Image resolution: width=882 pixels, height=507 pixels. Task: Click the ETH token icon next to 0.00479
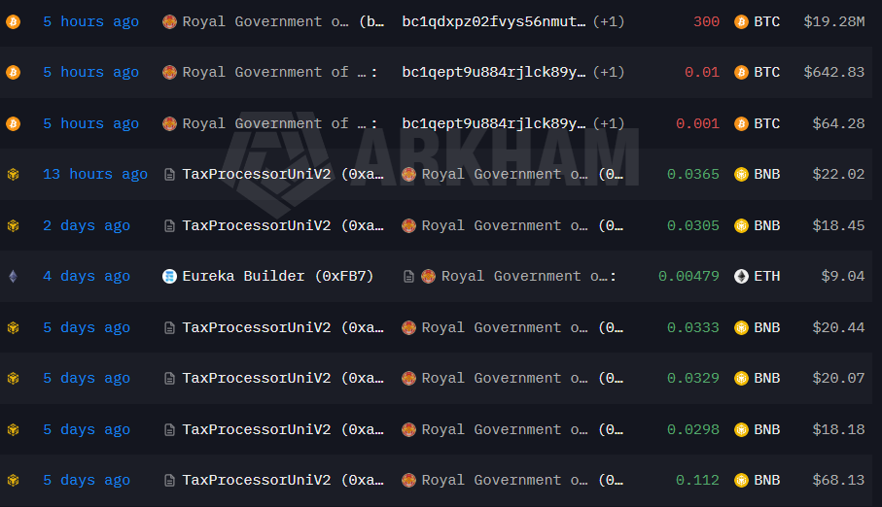click(741, 277)
